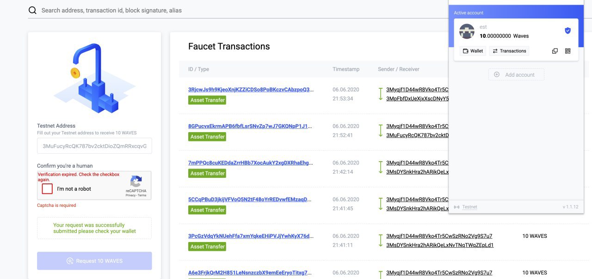Open the reCAPTCHA Privacy link
Screen dimensions: 592x279
coord(130,195)
